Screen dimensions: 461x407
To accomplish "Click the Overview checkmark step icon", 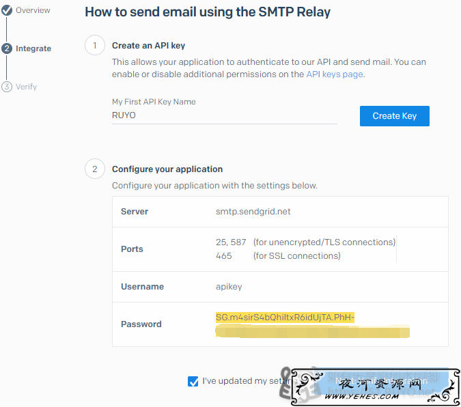I will coord(7,10).
